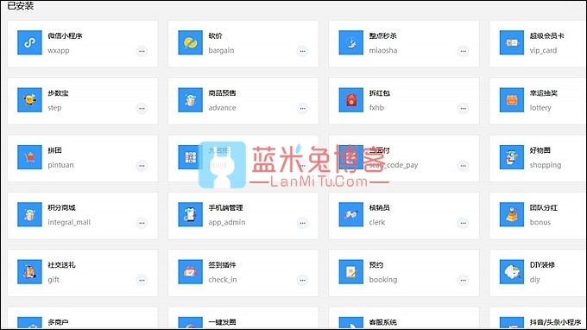Open more options for check_in card
The height and width of the screenshot is (330, 587).
click(302, 280)
